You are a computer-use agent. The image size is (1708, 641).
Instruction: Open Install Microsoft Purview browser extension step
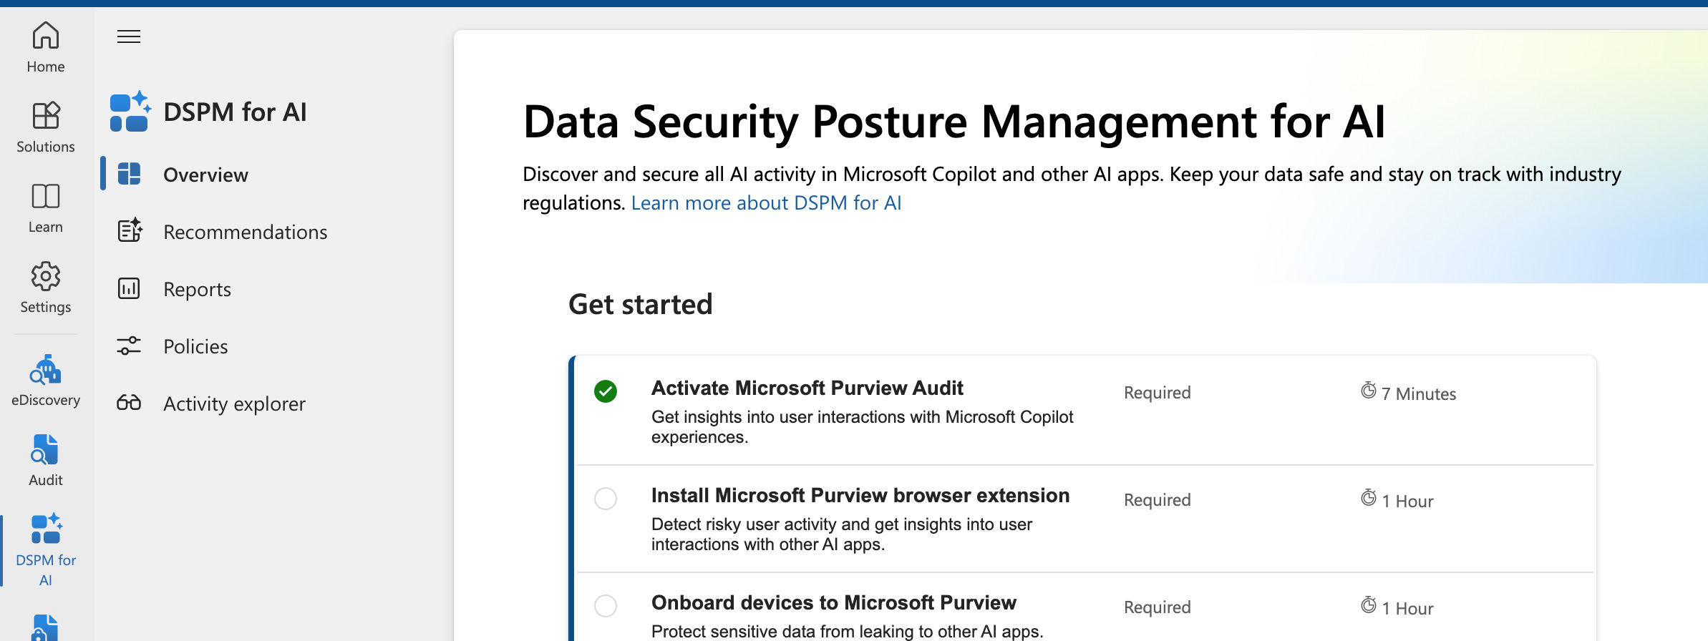[860, 495]
